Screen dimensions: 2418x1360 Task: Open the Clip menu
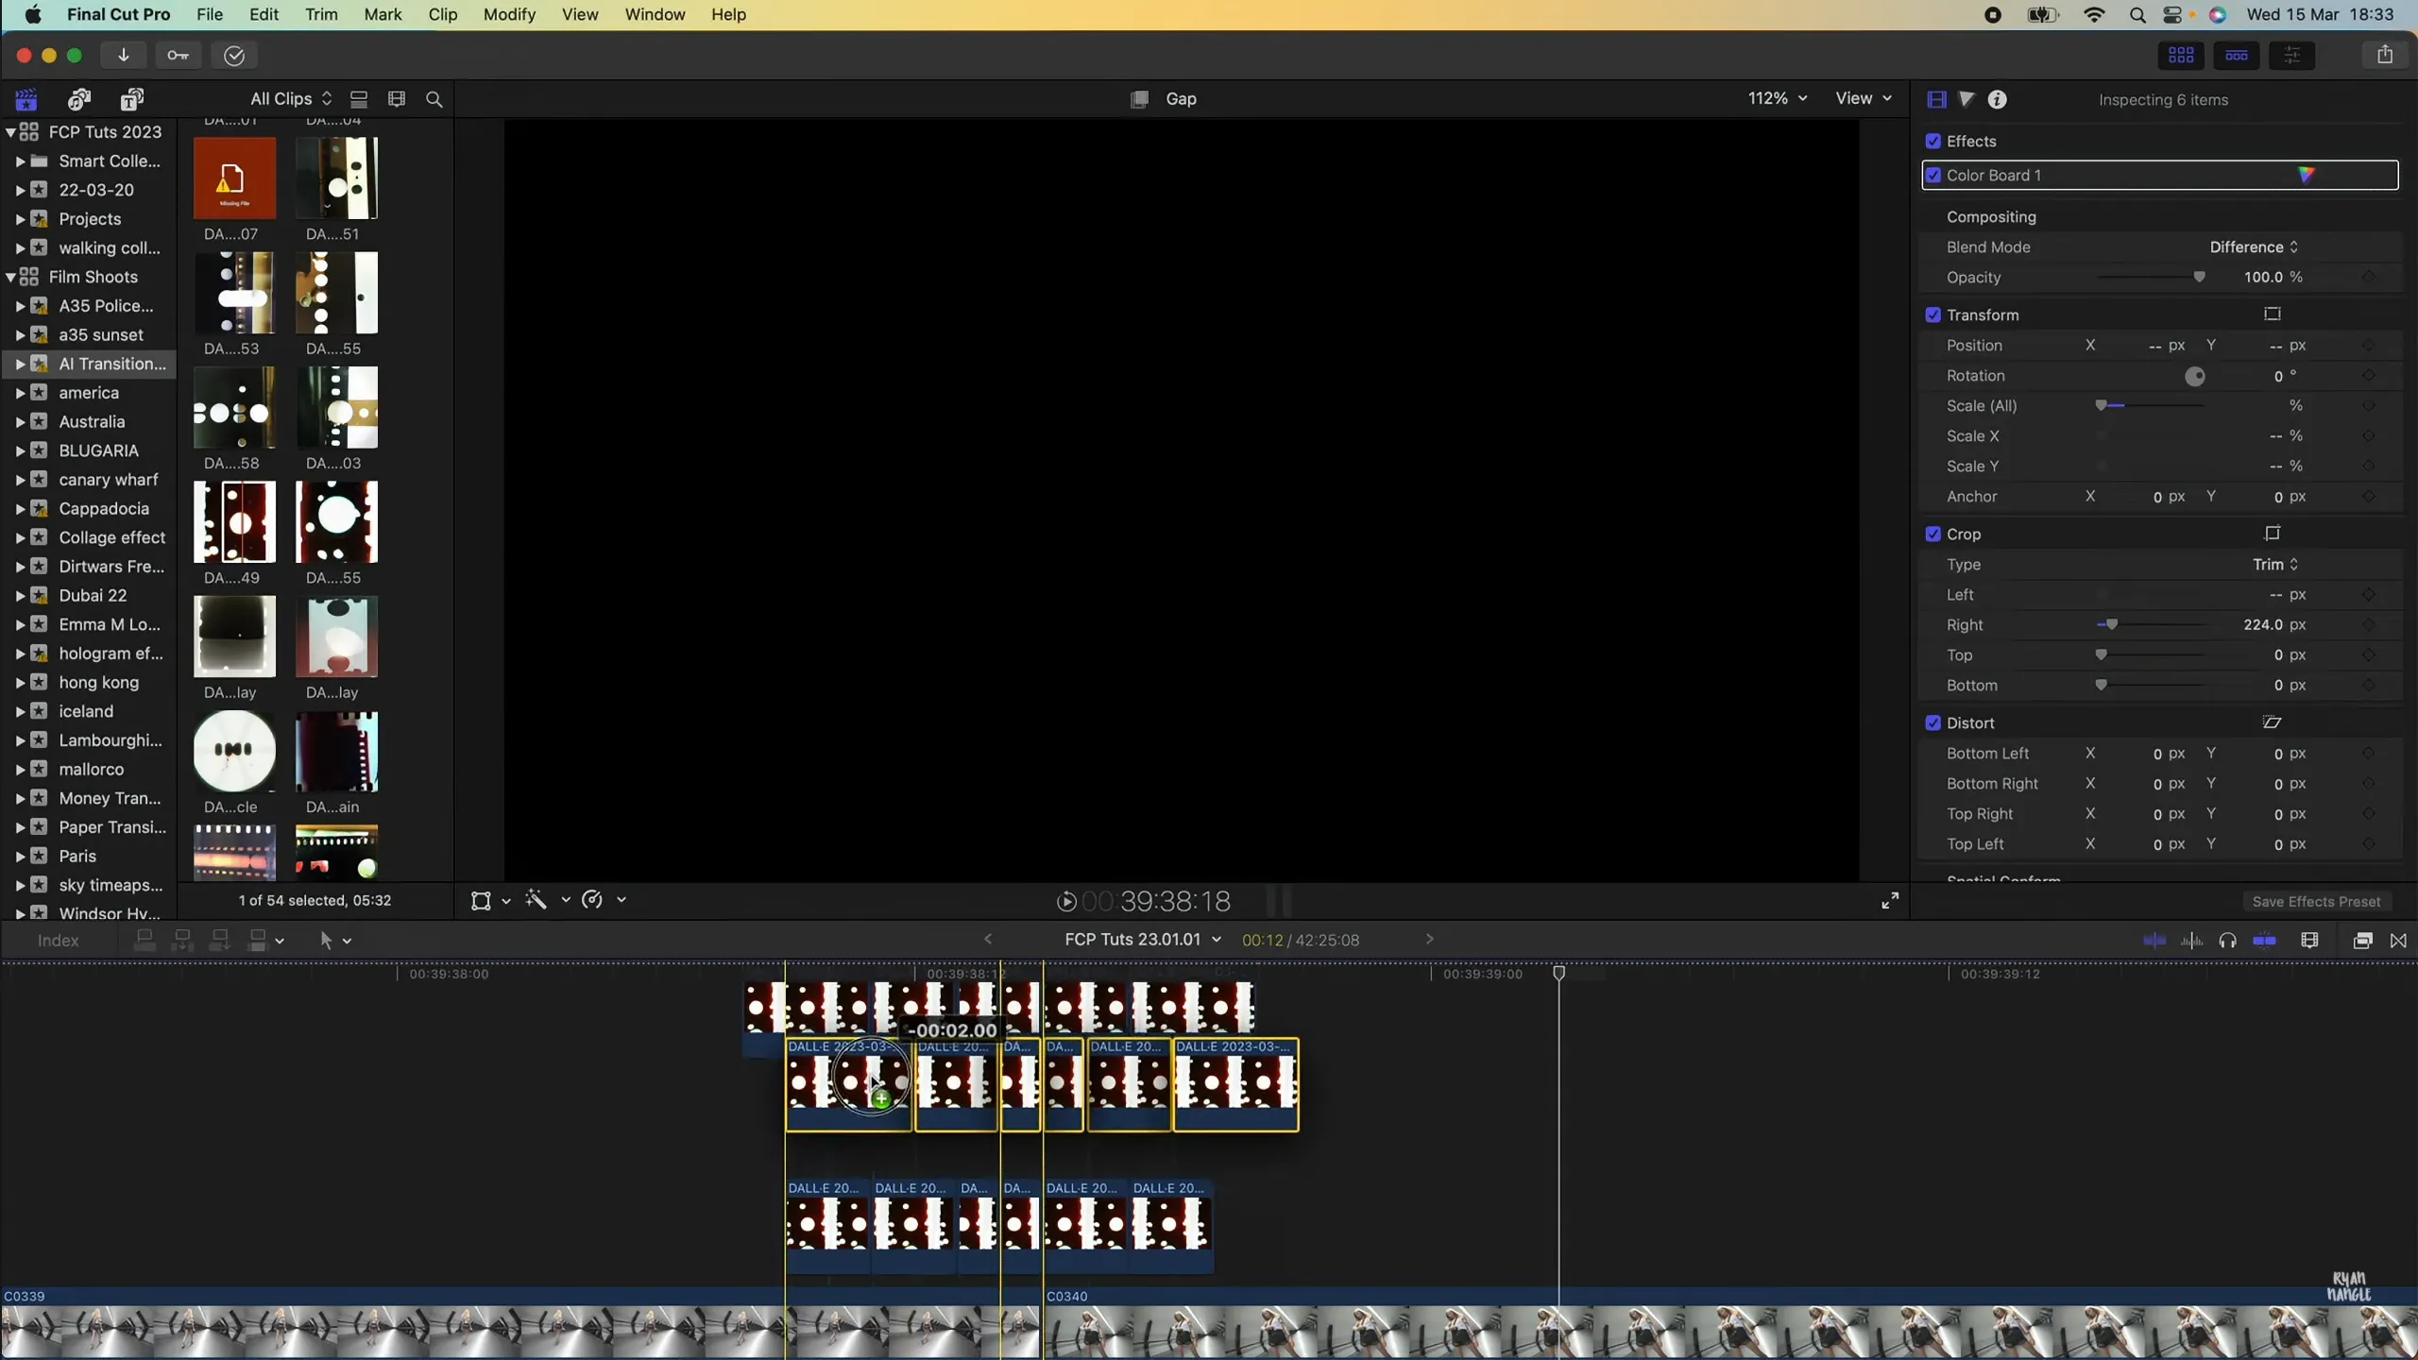(x=443, y=14)
